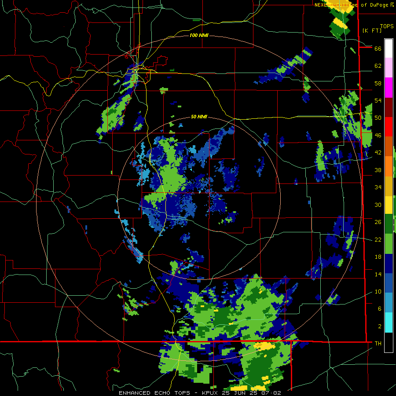Click the "50 NMI" range ring label

(x=199, y=117)
